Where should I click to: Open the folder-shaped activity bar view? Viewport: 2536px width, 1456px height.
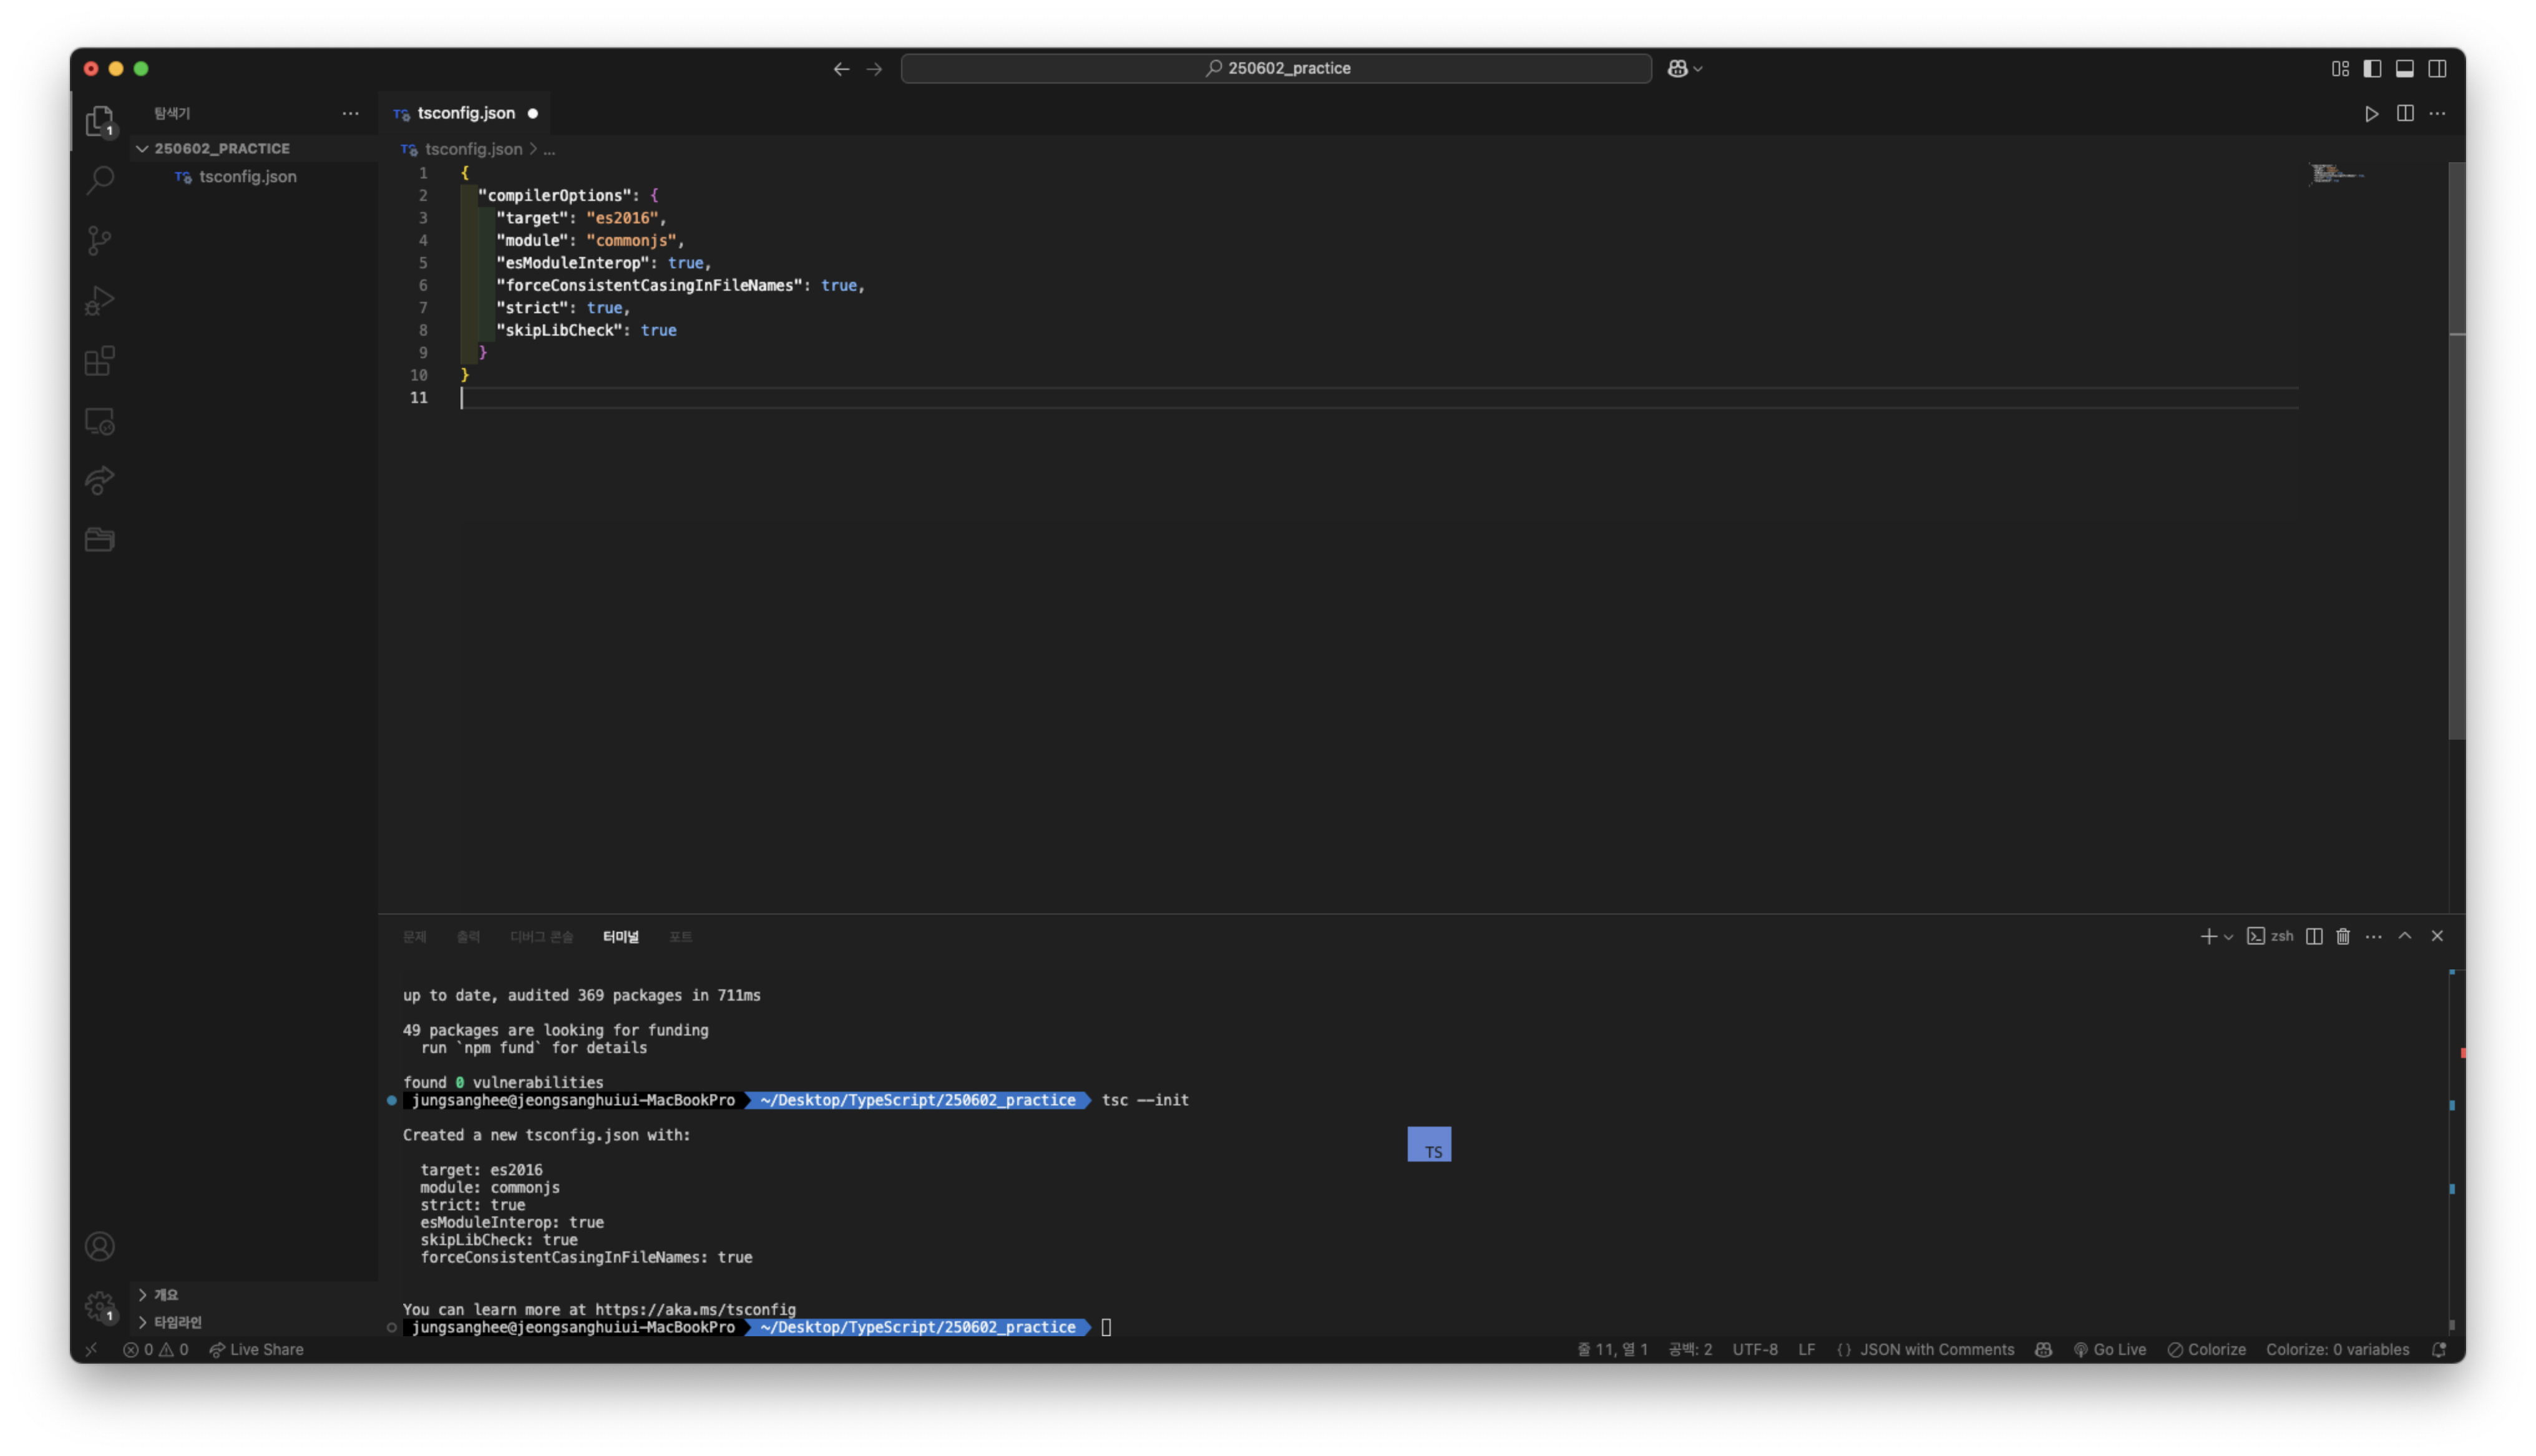99,540
